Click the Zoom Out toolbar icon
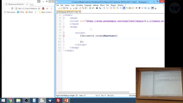This screenshot has width=183, height=103. pos(107,8)
